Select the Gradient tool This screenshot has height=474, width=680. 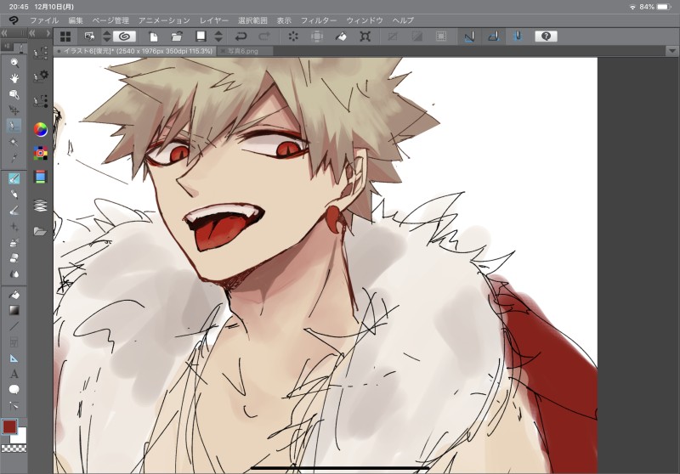[14, 310]
